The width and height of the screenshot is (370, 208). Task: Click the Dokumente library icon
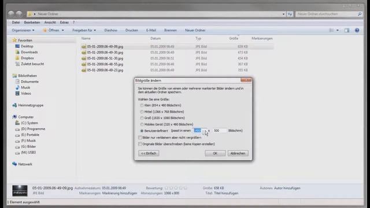click(x=17, y=81)
